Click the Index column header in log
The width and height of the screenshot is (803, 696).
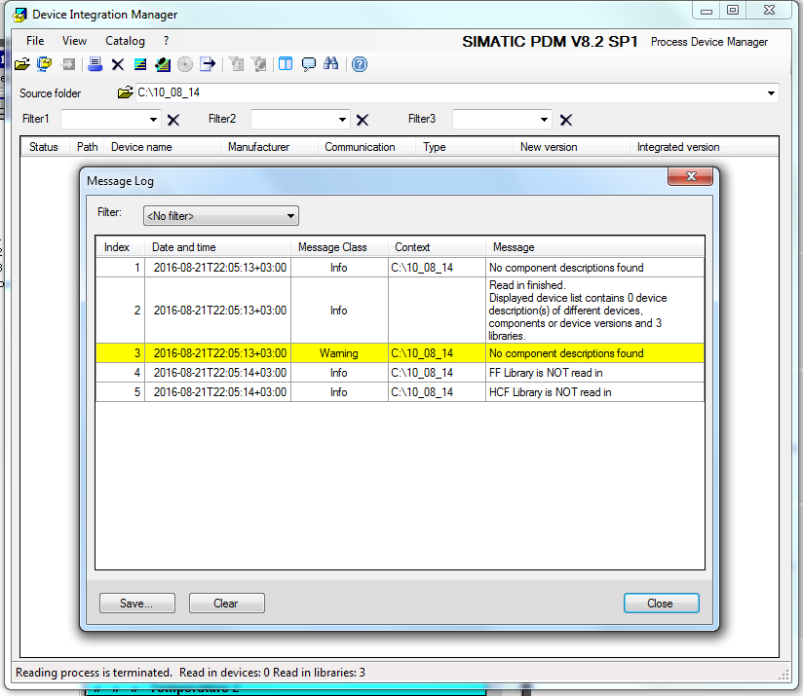120,247
